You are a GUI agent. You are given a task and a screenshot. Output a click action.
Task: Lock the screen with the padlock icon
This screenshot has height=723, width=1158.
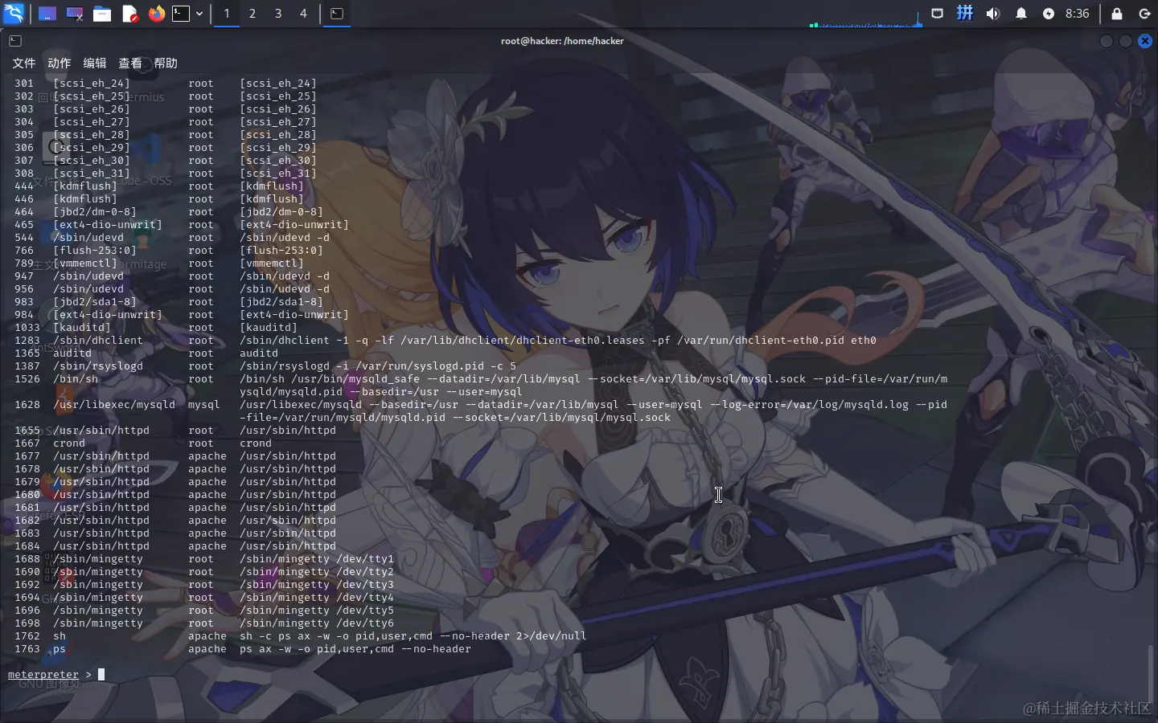pos(1117,14)
